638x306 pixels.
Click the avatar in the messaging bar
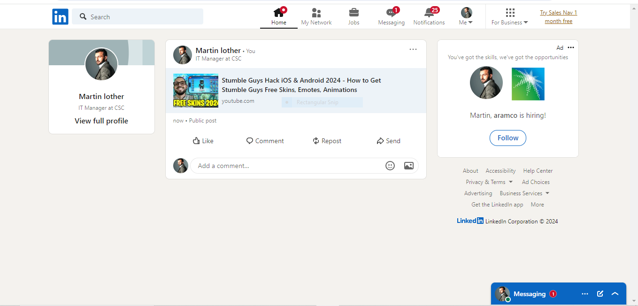pos(502,294)
